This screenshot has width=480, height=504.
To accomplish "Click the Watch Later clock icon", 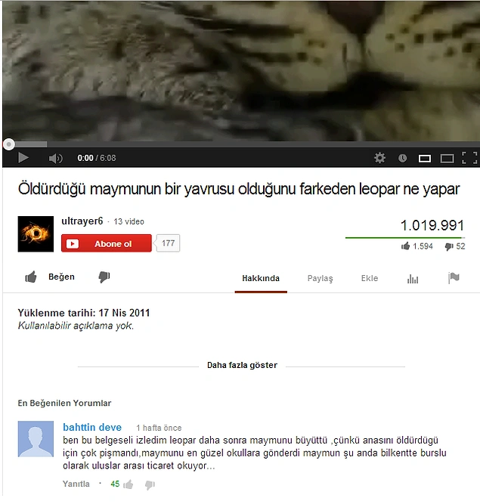I will 402,158.
